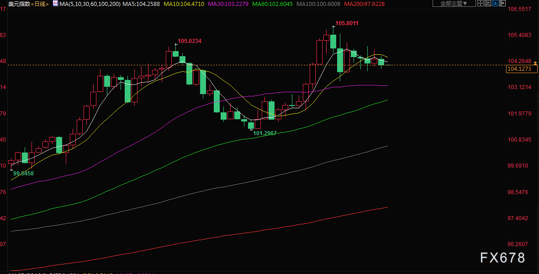Click the yellow MA10:104.4710 legend
Screen dimensions: 539x274
[184, 4]
